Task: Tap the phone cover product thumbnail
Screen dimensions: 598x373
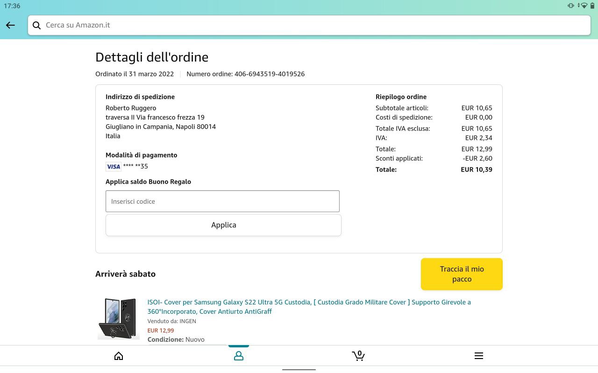Action: pyautogui.click(x=118, y=318)
